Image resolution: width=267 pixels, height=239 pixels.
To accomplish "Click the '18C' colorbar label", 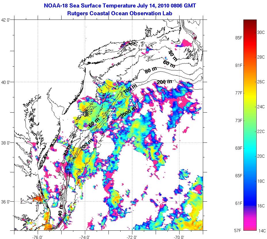I will [x=261, y=181].
